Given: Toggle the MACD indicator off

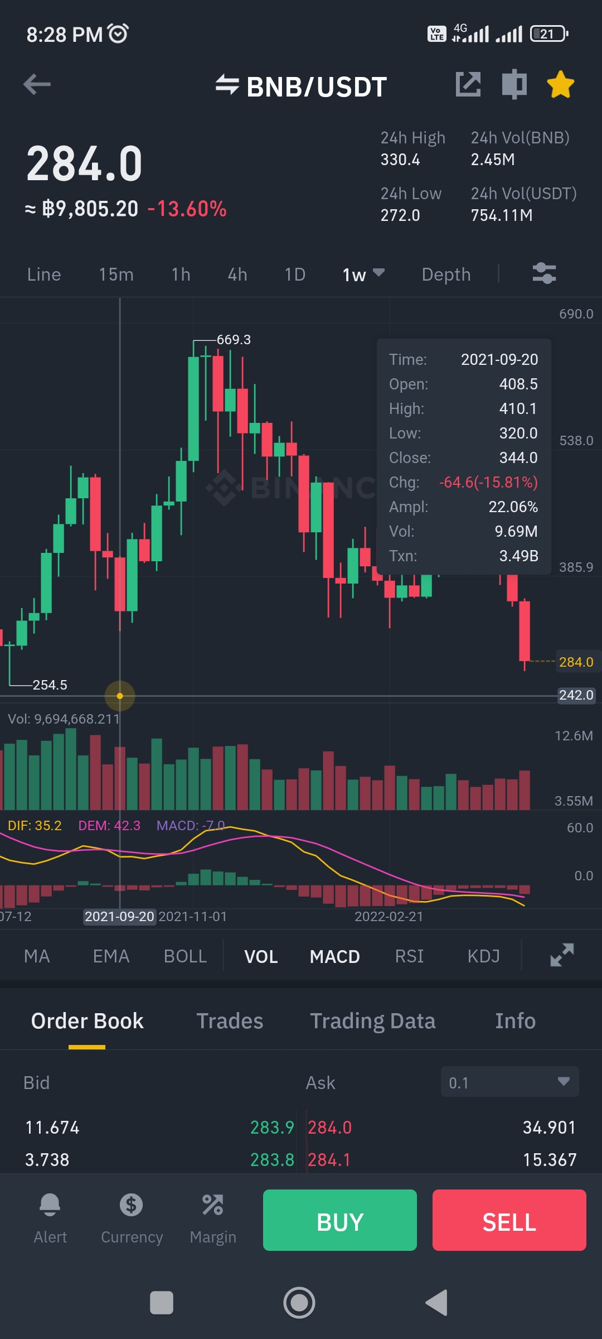Looking at the screenshot, I should point(335,956).
